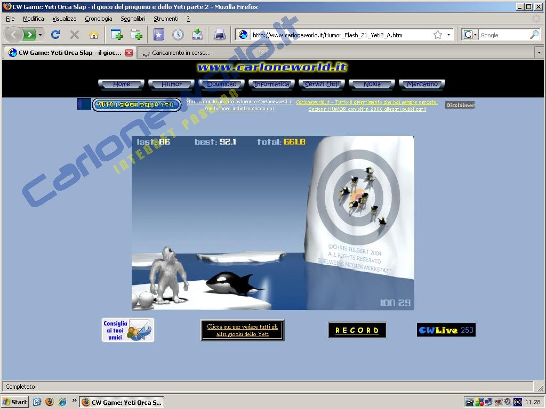Click the Servizi Utili navigation button

click(322, 84)
